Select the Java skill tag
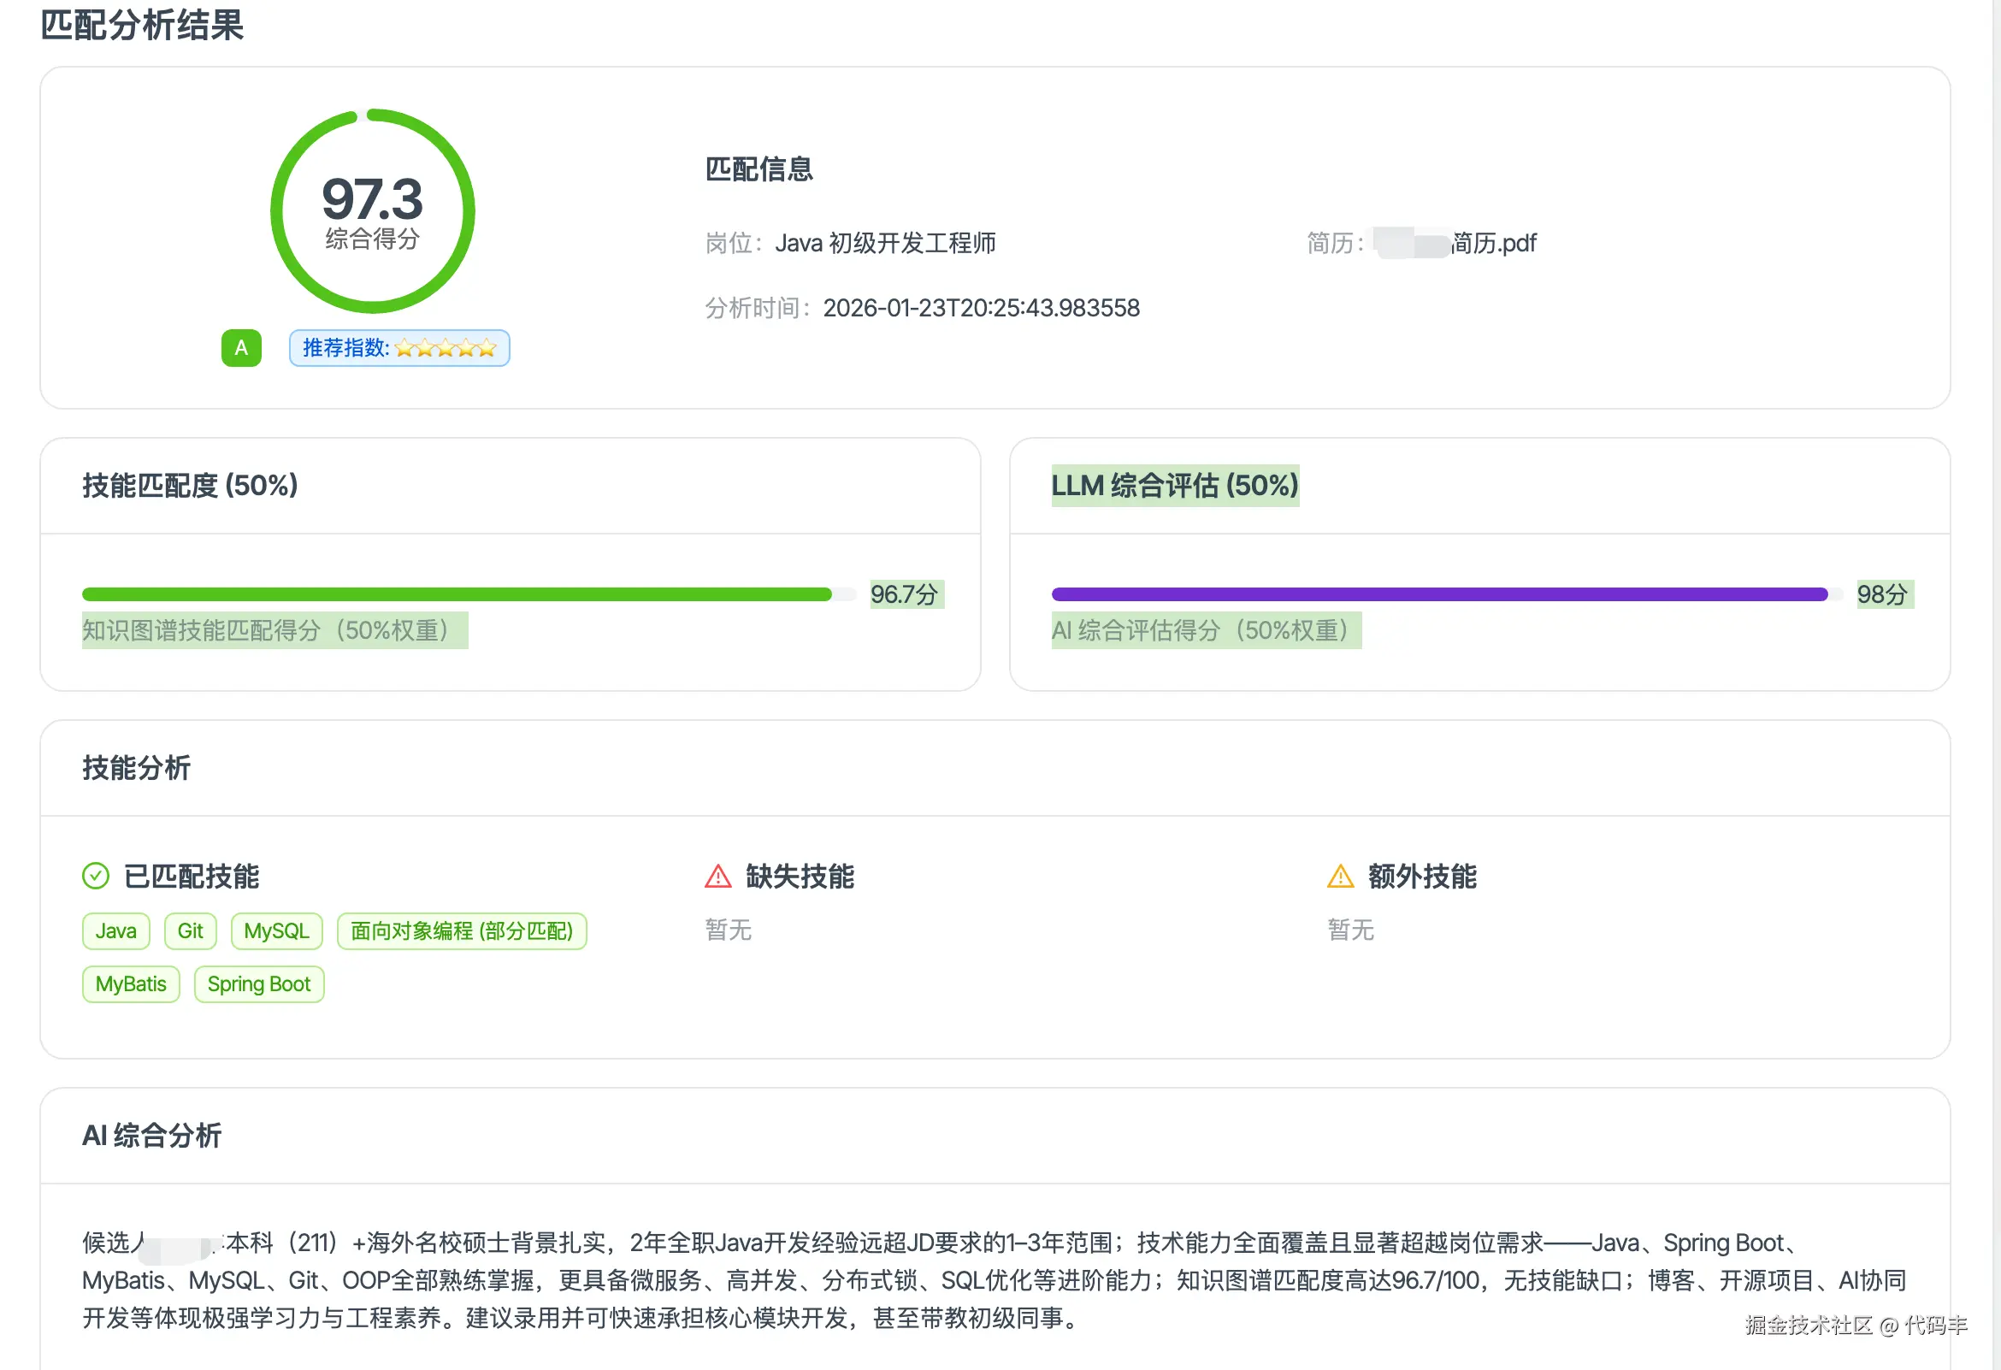2001x1370 pixels. coord(116,930)
